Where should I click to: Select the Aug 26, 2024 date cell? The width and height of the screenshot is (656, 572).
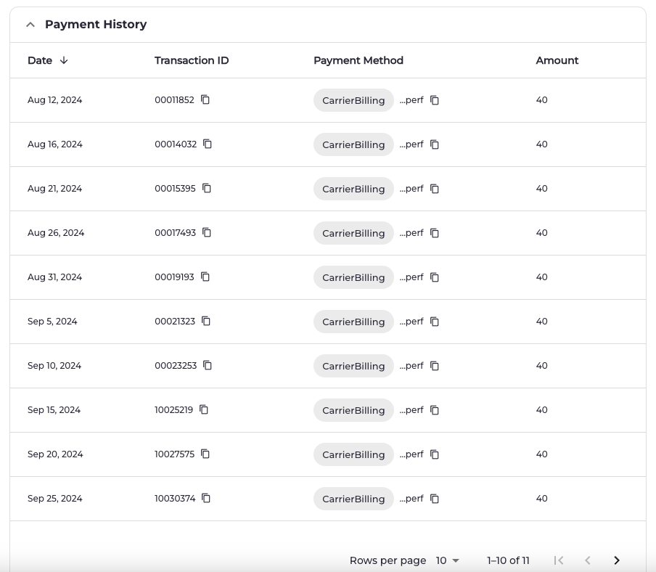coord(56,233)
